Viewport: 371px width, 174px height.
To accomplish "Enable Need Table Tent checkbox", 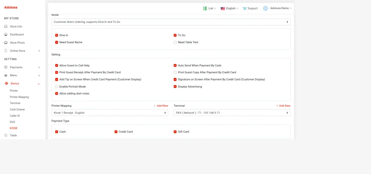I will (x=175, y=42).
